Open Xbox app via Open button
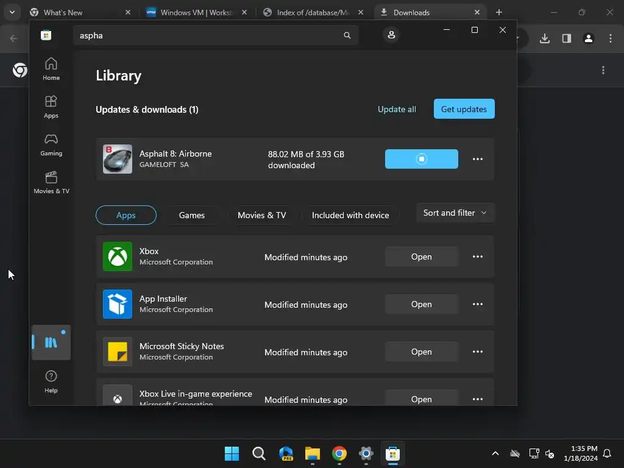624x468 pixels. [422, 257]
